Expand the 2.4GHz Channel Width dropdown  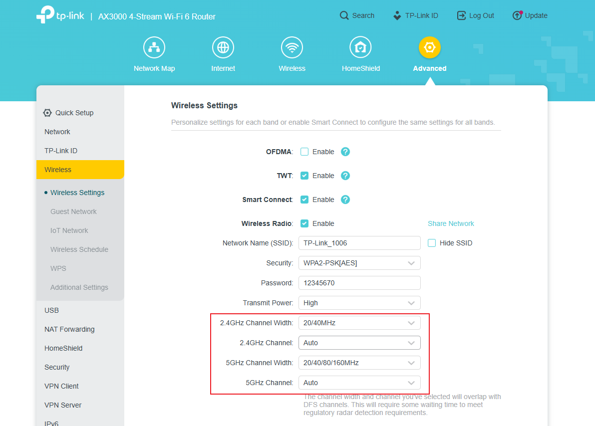(359, 323)
